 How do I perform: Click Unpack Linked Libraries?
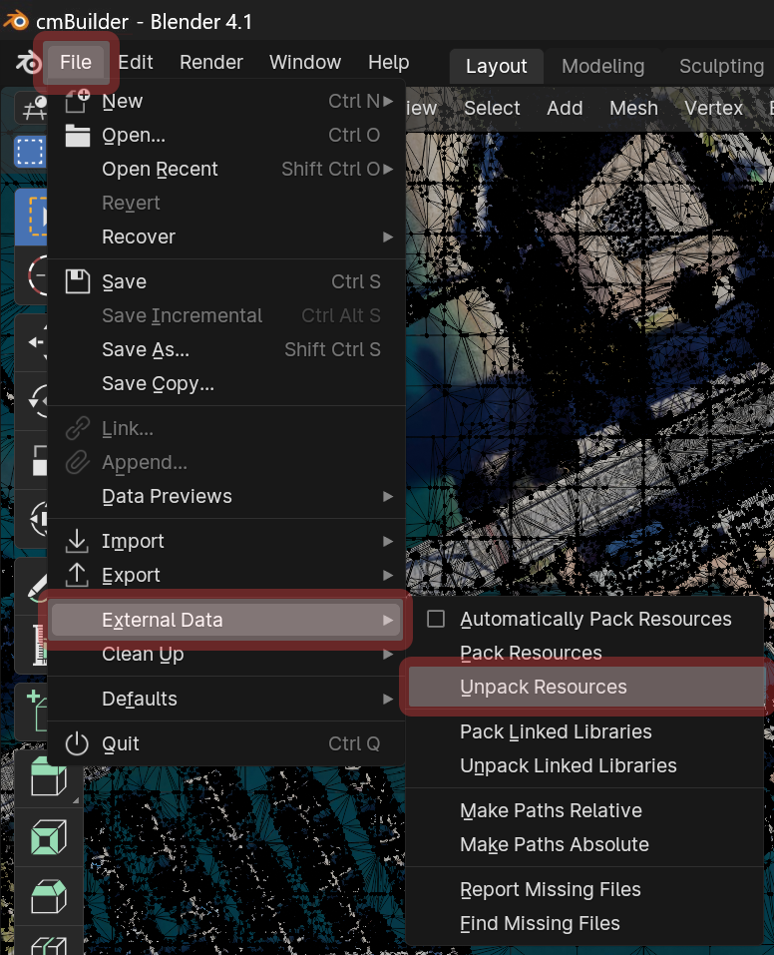(x=584, y=765)
